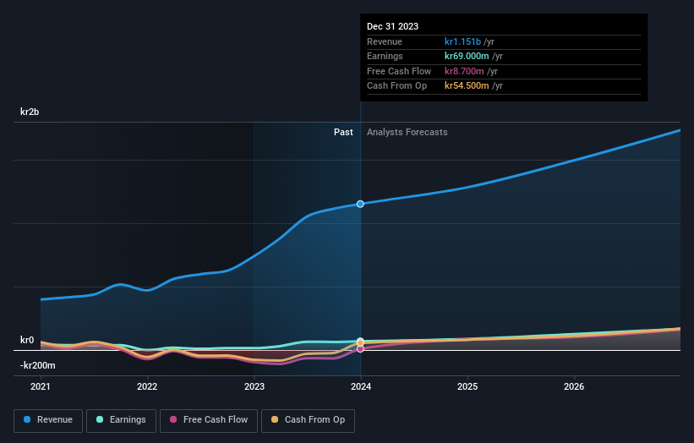Toggle the Revenue legend series

pos(48,420)
